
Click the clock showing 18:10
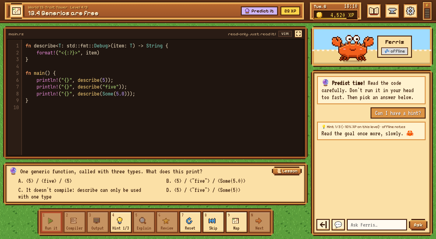coord(351,6)
